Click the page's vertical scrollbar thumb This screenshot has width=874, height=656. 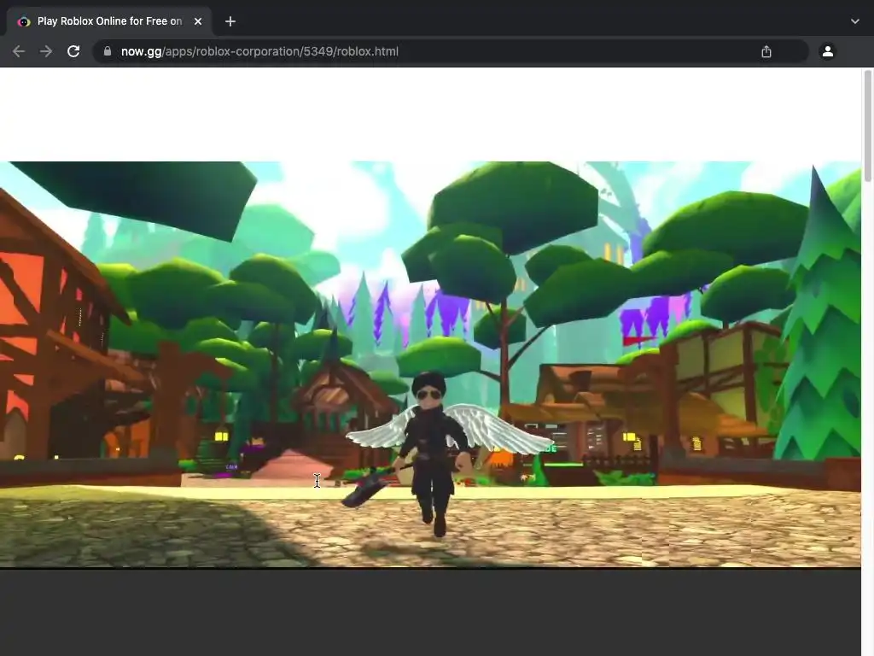click(867, 126)
